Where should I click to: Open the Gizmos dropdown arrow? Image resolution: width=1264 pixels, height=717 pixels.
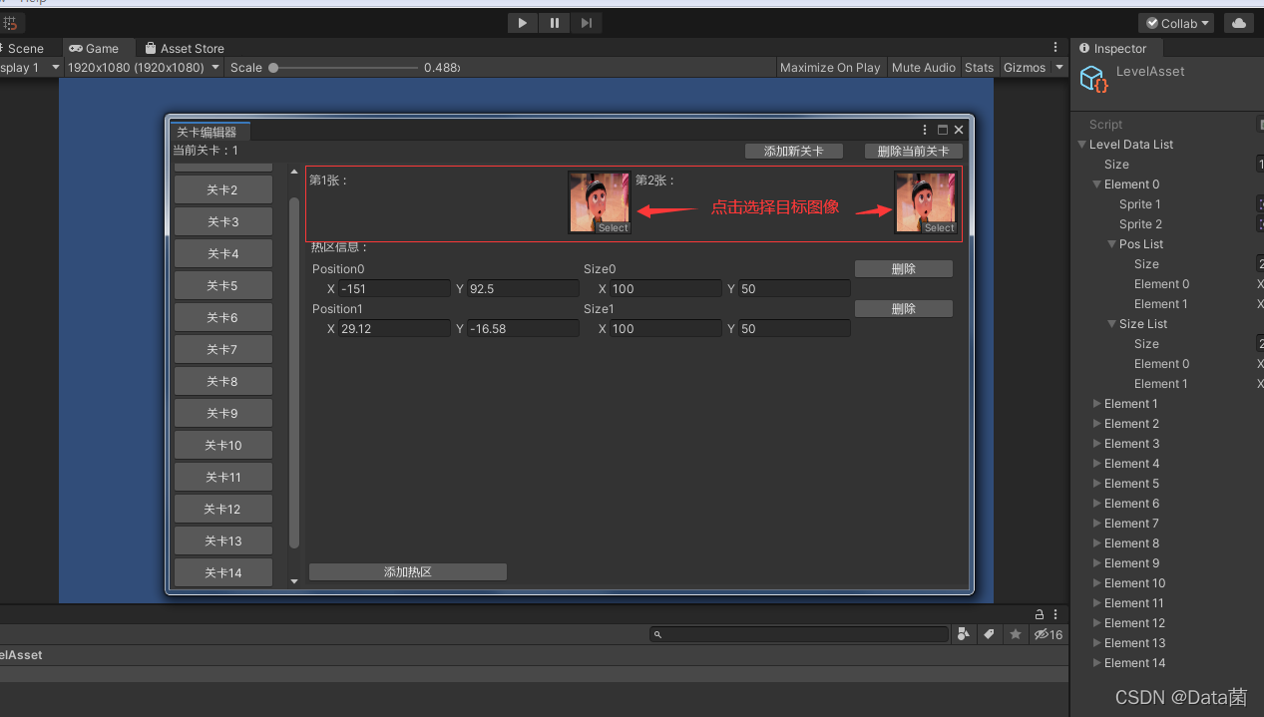point(1059,68)
